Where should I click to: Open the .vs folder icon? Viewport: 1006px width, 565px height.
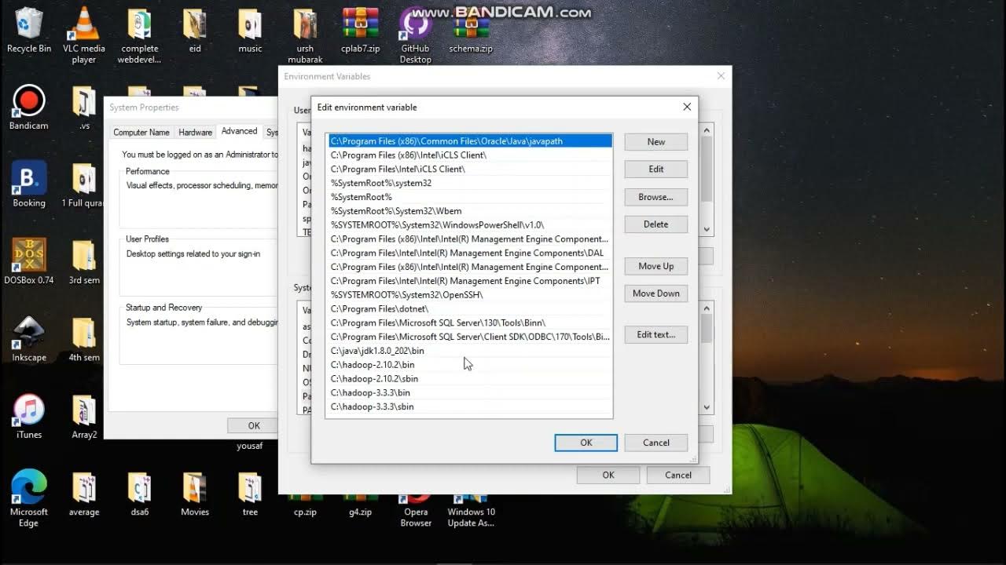[84, 108]
